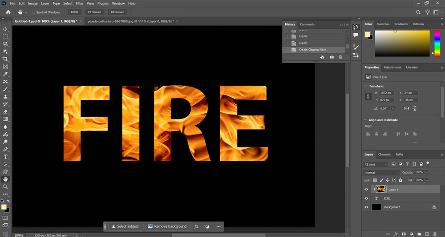Select the Path Selection arrow tool
445x237 pixels.
pyautogui.click(x=5, y=164)
